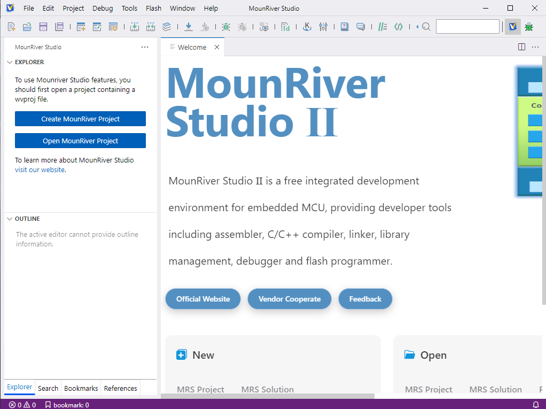The width and height of the screenshot is (546, 409).
Task: Click the Open folder toolbar icon
Action: point(27,27)
